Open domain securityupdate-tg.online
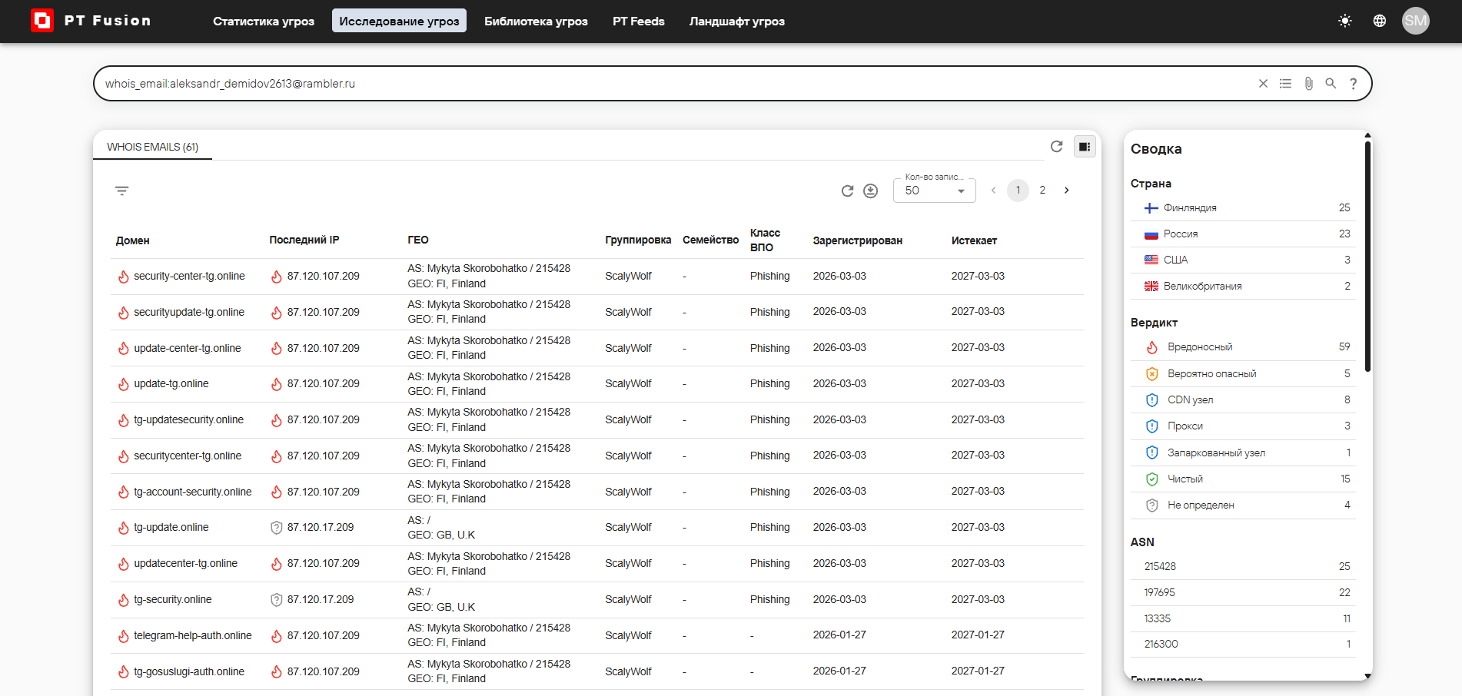The image size is (1462, 696). click(189, 312)
